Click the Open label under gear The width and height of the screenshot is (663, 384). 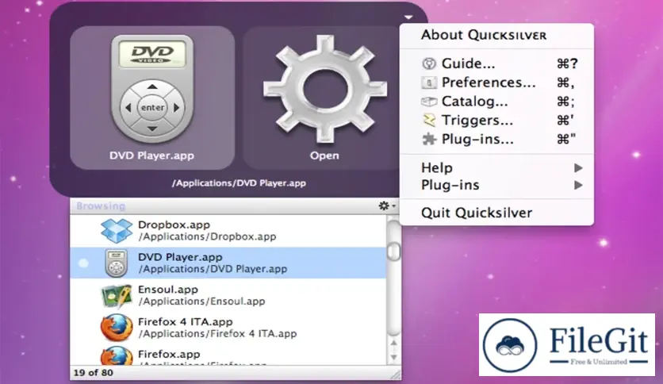coord(324,156)
